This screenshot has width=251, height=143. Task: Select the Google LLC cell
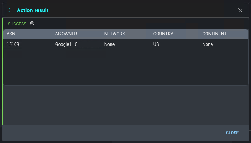click(x=66, y=44)
